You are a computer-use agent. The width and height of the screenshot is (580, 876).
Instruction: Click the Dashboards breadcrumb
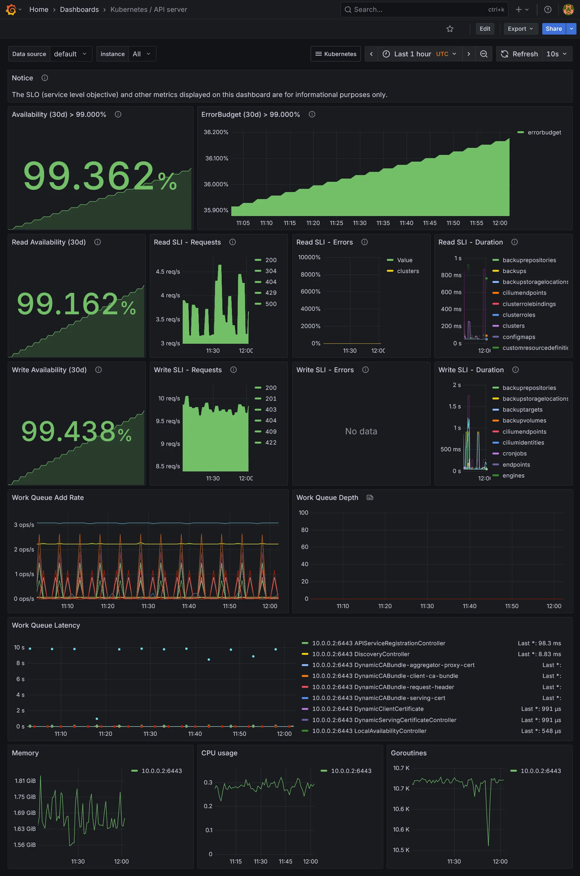[79, 9]
